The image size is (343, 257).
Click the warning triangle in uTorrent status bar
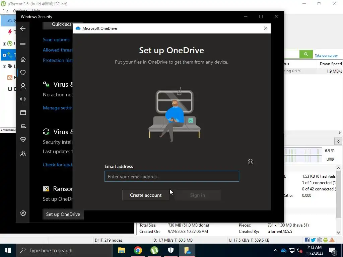pyautogui.click(x=332, y=240)
